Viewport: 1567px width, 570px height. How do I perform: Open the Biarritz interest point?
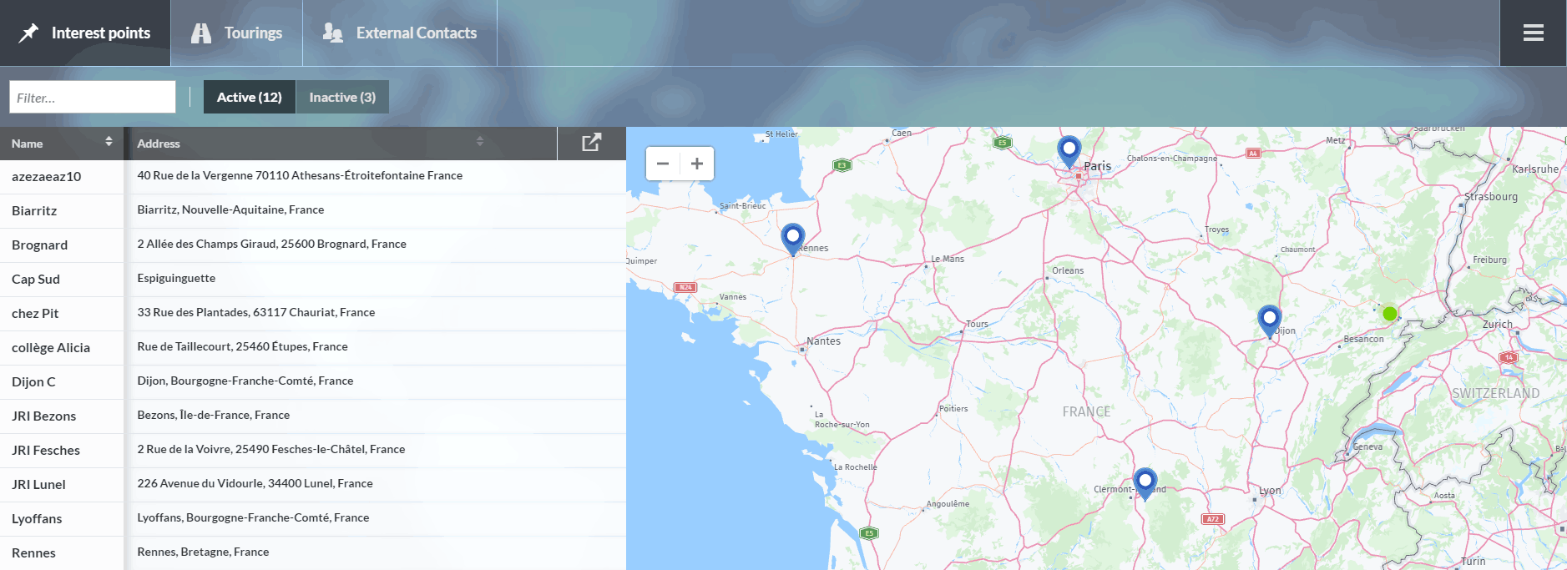[35, 210]
